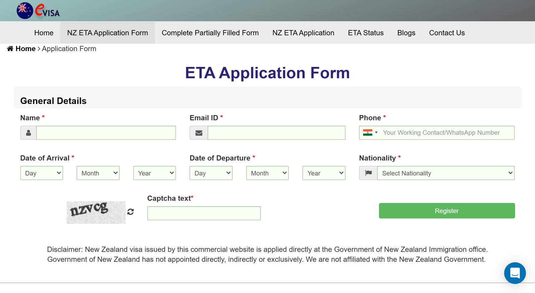This screenshot has width=535, height=293.
Task: Click the home icon in breadcrumb
Action: point(10,49)
